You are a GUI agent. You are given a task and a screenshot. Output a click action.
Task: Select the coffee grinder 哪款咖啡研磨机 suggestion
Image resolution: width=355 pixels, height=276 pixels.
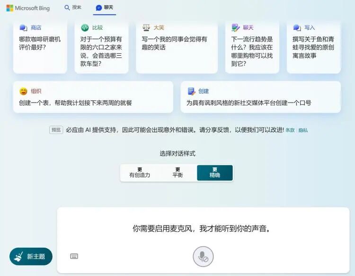pos(40,47)
